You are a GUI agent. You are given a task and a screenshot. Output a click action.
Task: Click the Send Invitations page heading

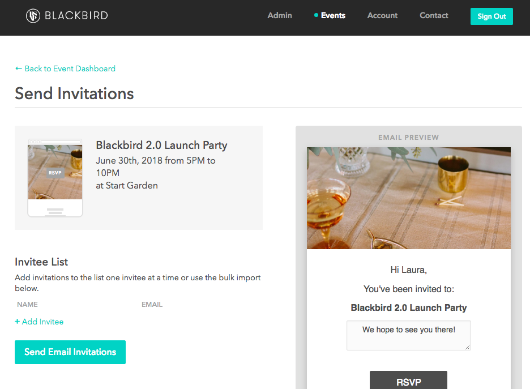point(74,93)
